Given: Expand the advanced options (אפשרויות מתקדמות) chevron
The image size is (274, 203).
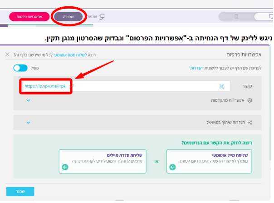Looking at the screenshot, I should (28, 100).
